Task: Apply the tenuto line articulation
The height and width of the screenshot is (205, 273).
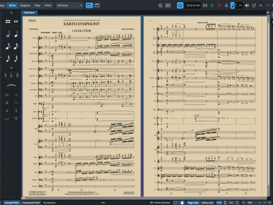Action: pos(16,102)
